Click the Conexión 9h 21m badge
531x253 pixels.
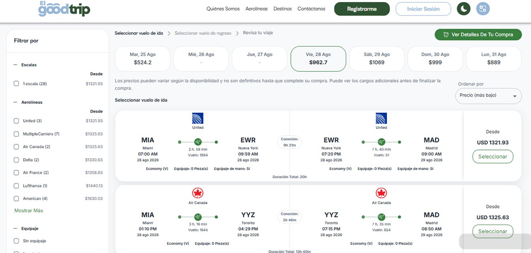tap(290, 142)
